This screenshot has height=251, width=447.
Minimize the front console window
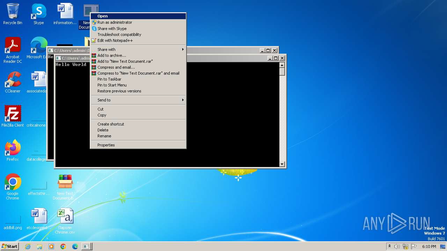(270, 58)
